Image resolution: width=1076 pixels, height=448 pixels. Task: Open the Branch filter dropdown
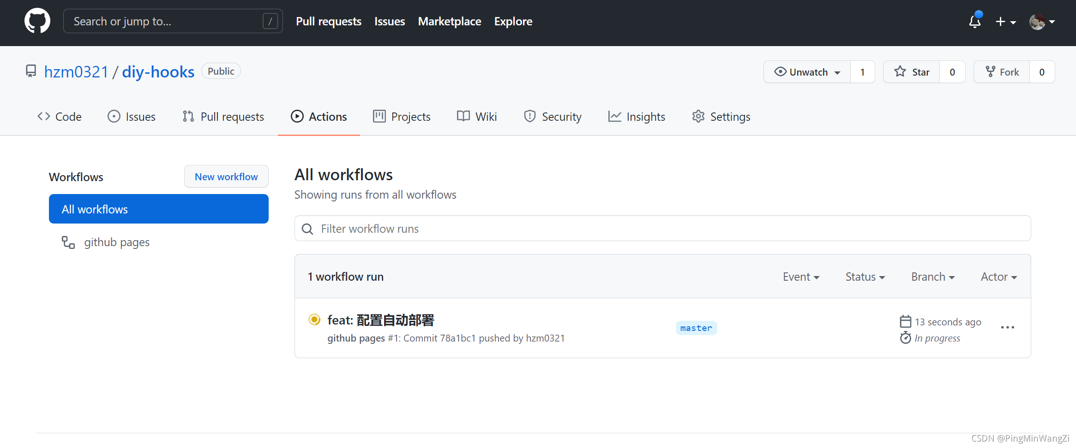(x=933, y=277)
